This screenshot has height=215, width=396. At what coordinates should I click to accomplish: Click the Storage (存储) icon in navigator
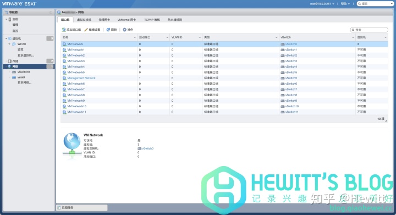(9, 61)
